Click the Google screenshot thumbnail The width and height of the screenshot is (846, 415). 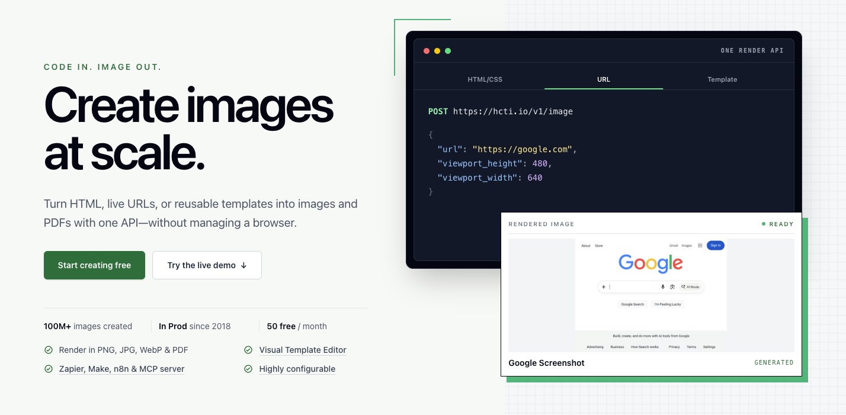651,295
